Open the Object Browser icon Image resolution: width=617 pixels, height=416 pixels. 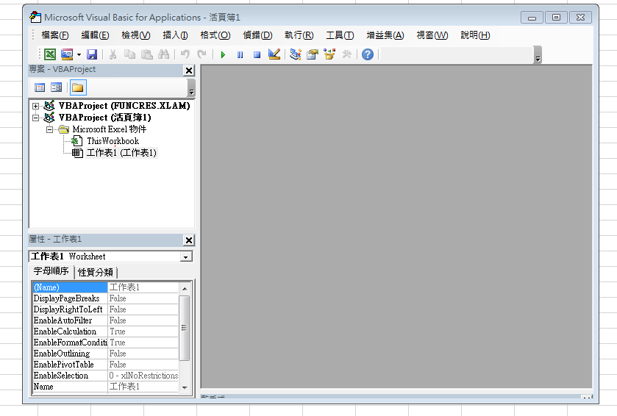tap(329, 54)
